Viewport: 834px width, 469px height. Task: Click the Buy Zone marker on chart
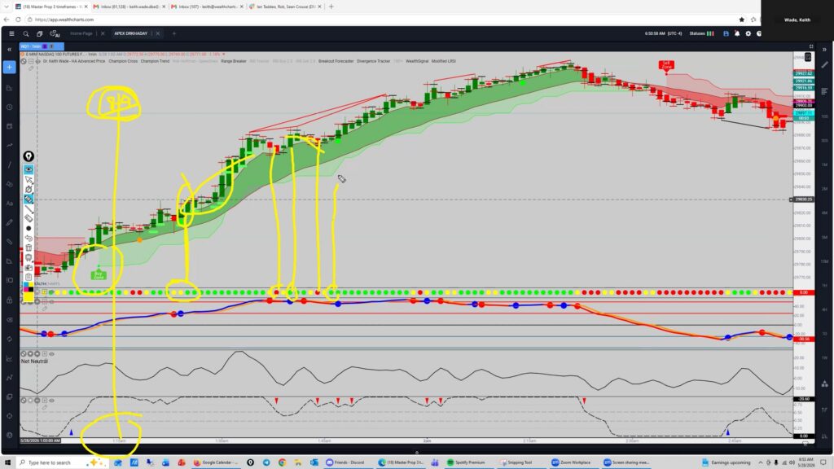pos(99,275)
